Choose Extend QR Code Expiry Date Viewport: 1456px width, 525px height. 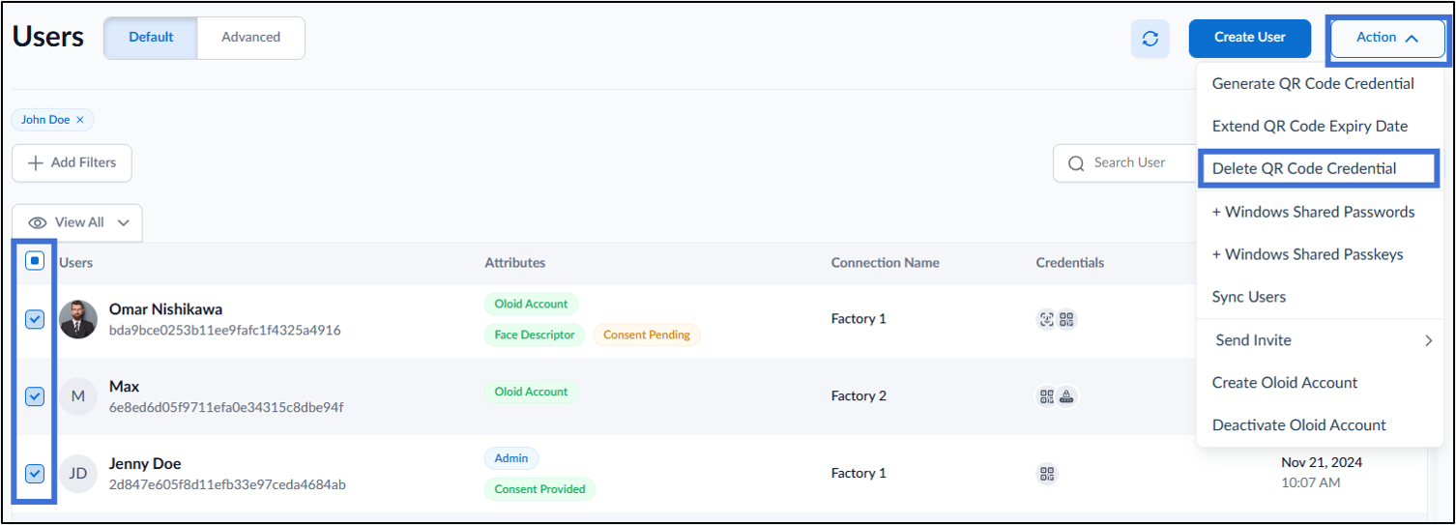(1310, 127)
